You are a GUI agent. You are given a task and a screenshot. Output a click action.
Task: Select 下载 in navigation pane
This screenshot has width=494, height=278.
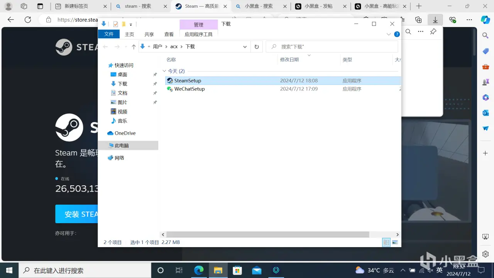pyautogui.click(x=122, y=84)
